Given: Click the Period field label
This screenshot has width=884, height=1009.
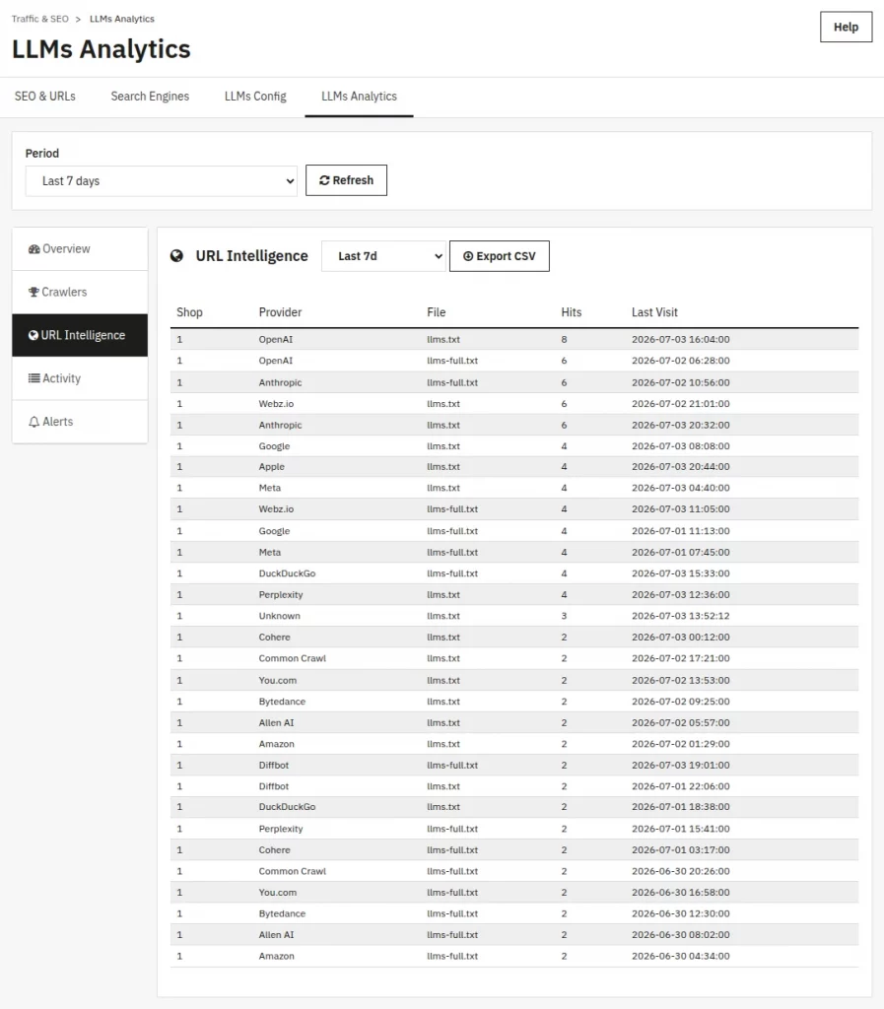Looking at the screenshot, I should [x=41, y=153].
